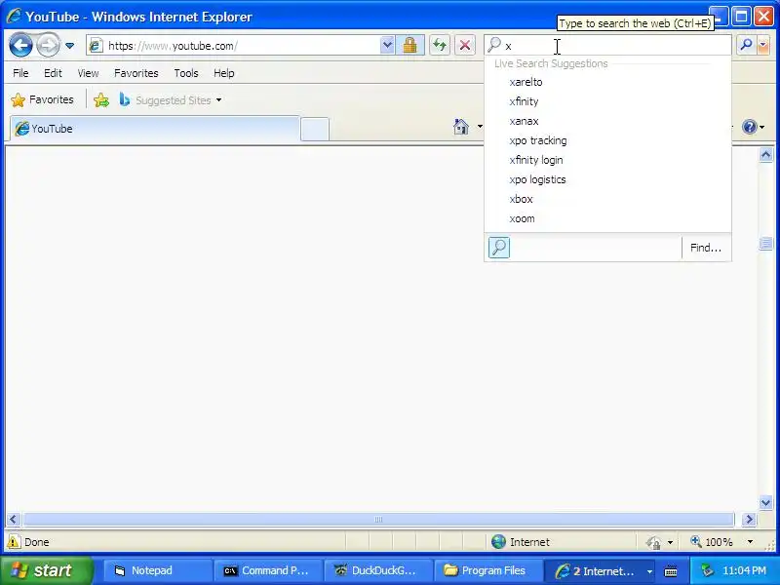This screenshot has height=585, width=780.
Task: Click the vertical scrollbar down arrow
Action: [766, 502]
